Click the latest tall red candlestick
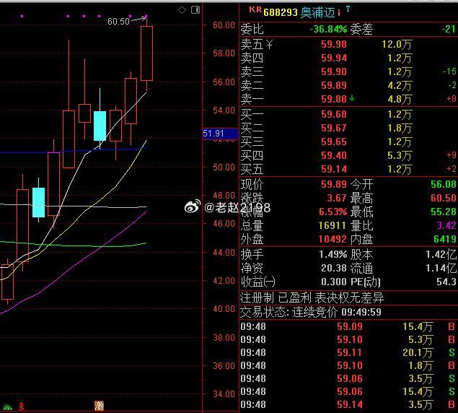The height and width of the screenshot is (413, 458). pyautogui.click(x=146, y=53)
